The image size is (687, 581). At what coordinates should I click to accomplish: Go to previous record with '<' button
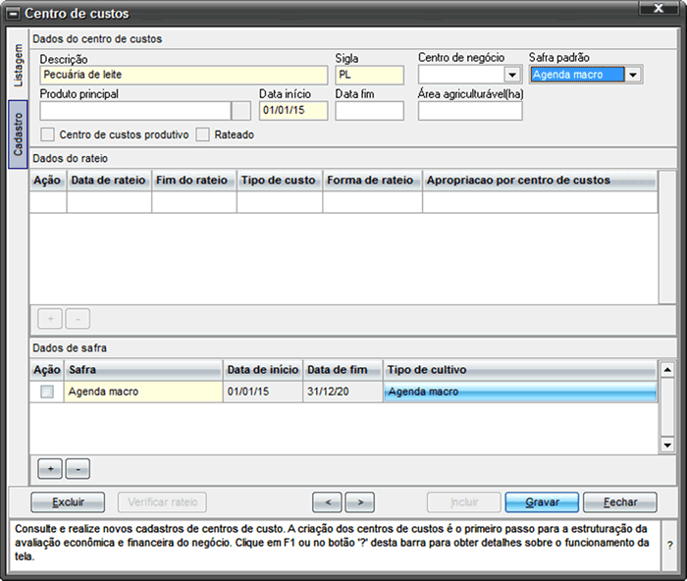click(327, 502)
